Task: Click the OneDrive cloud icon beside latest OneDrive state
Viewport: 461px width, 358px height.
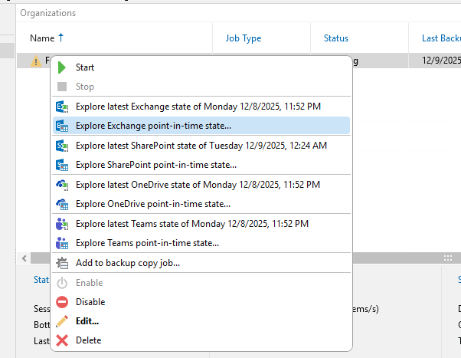Action: (62, 185)
